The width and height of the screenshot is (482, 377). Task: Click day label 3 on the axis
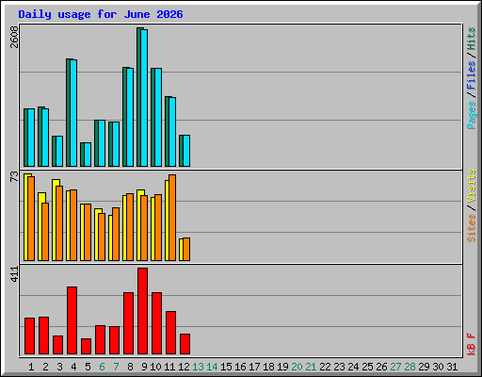(x=59, y=367)
